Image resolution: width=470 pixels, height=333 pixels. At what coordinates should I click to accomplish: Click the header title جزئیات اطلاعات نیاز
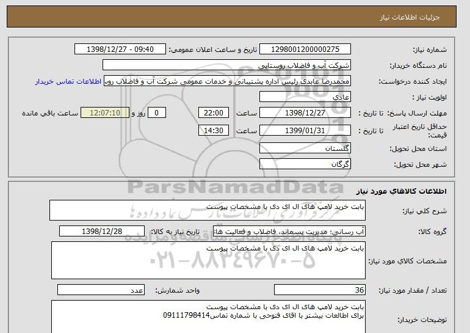click(x=410, y=17)
